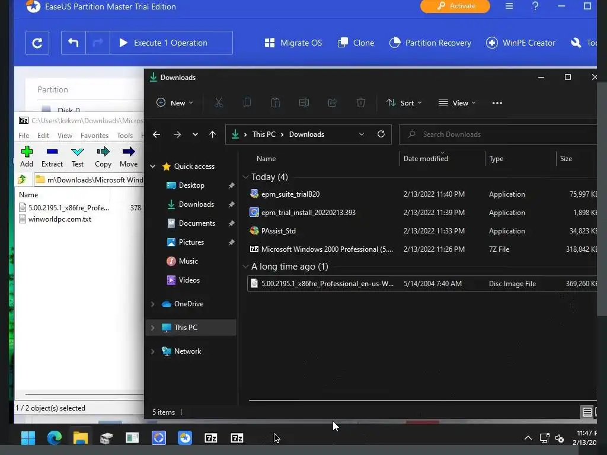607x455 pixels.
Task: Select Pictures in Quick access
Action: [191, 242]
